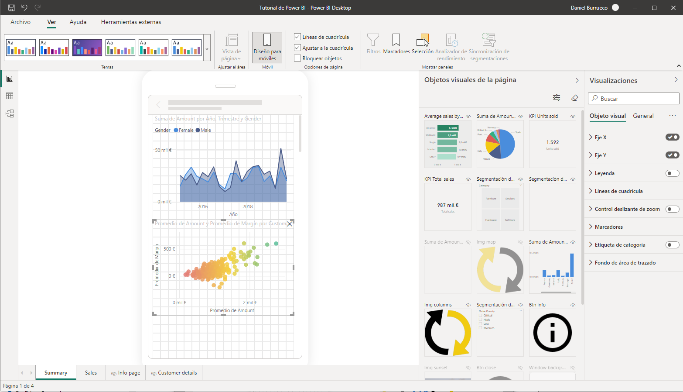Image resolution: width=683 pixels, height=392 pixels.
Task: Open the Filtros pane
Action: pyautogui.click(x=373, y=44)
